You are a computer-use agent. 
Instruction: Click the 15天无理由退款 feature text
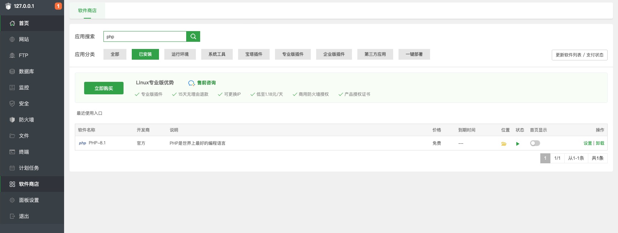click(193, 94)
